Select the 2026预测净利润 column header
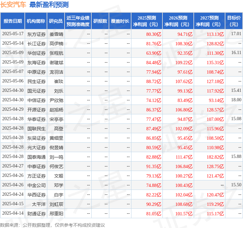This screenshot has height=228, width=243. tap(178, 21)
